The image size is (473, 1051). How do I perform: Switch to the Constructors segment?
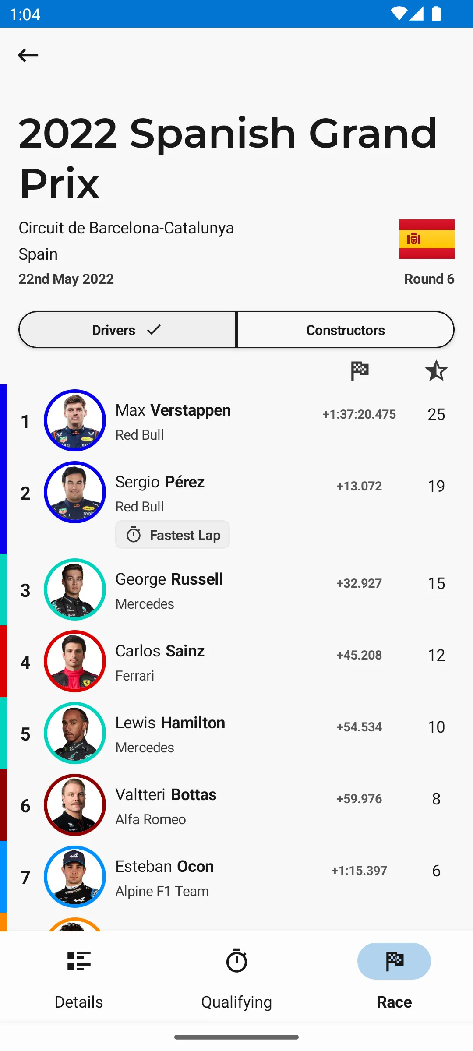(x=345, y=330)
